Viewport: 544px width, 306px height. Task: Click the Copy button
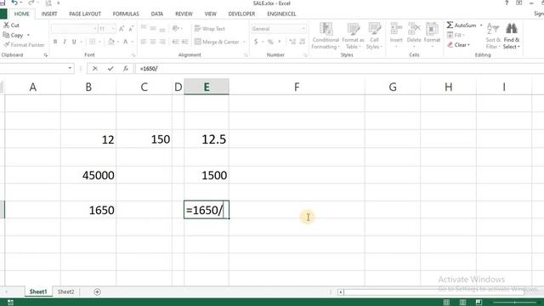pyautogui.click(x=13, y=36)
